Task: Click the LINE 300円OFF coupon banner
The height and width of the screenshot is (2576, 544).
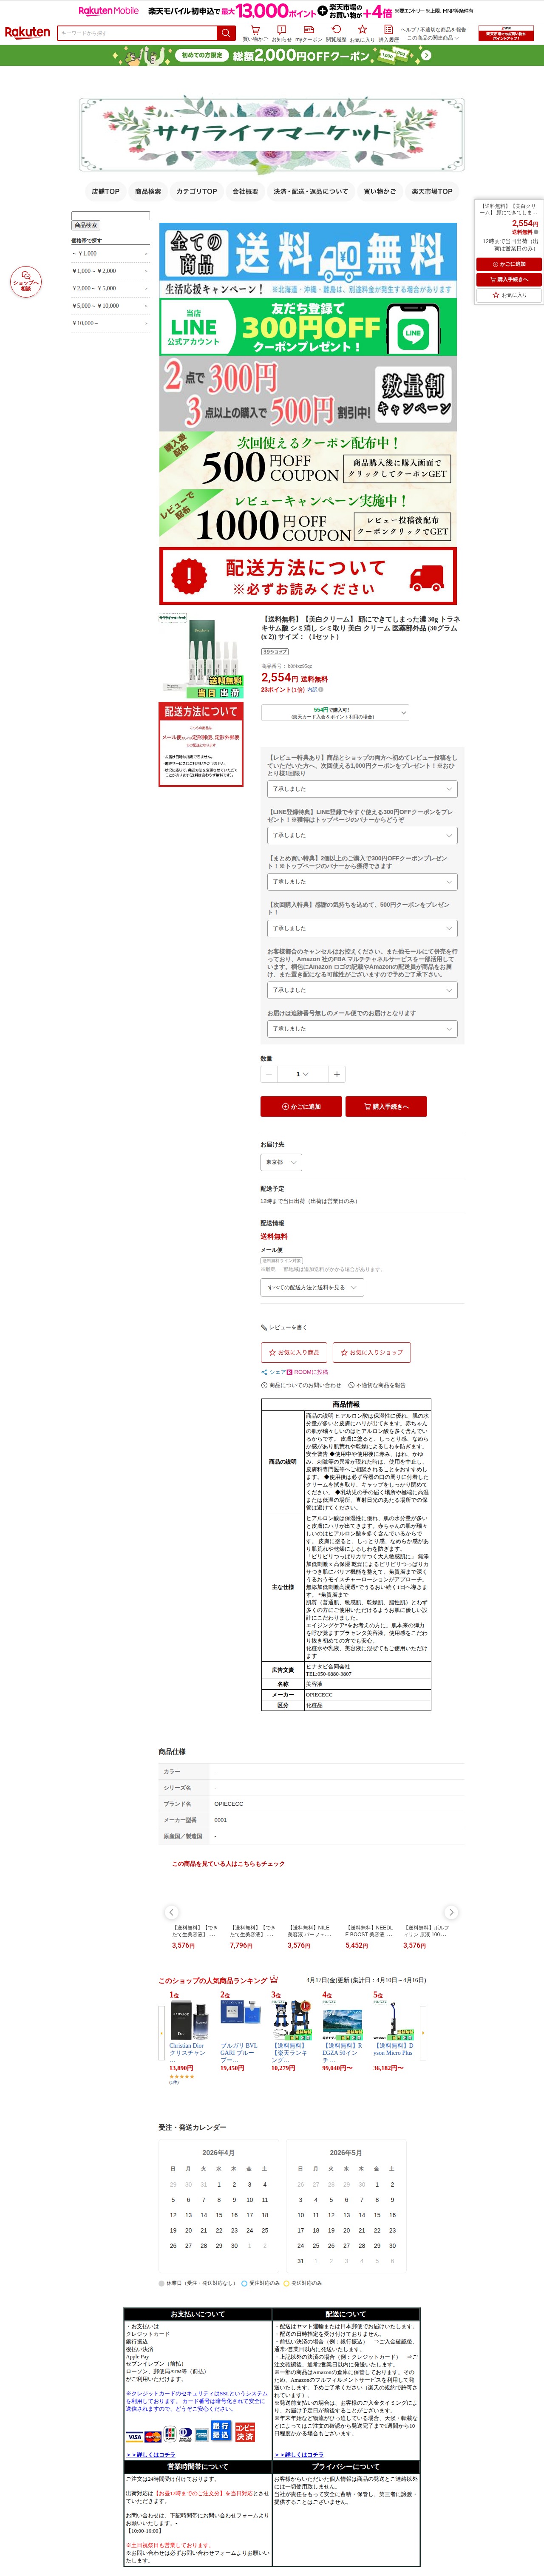Action: coord(308,326)
